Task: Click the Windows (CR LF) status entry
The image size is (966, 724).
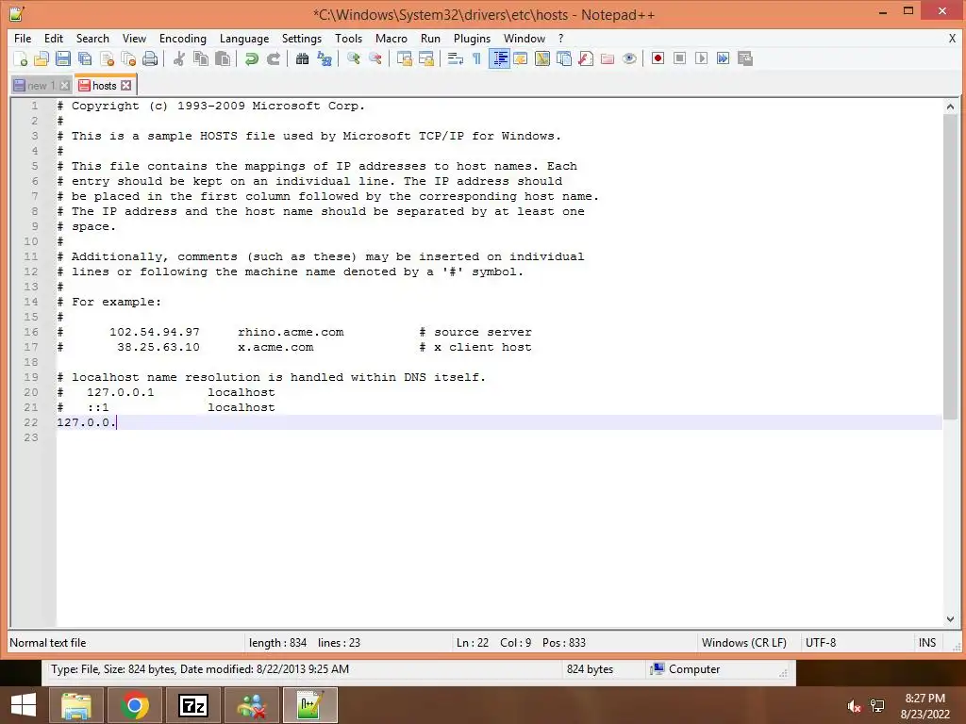Action: [744, 643]
